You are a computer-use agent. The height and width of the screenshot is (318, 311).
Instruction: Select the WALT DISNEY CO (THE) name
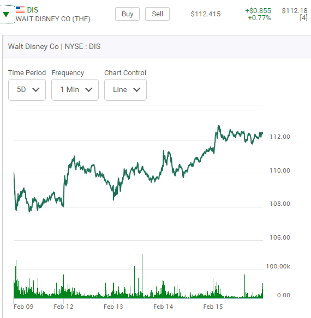pos(53,19)
